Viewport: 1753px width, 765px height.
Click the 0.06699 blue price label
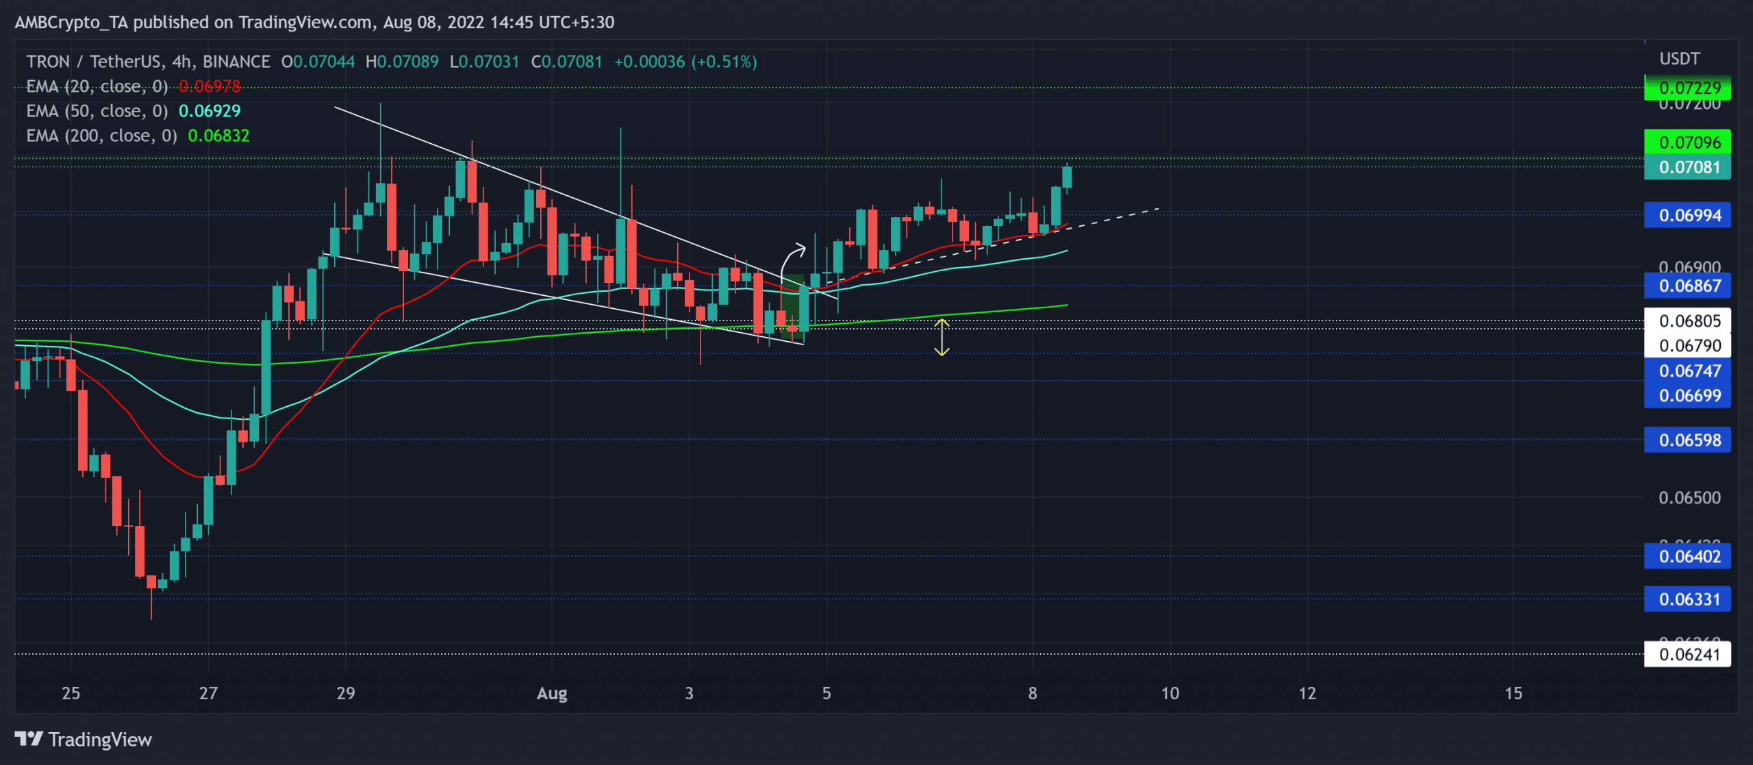pos(1687,395)
